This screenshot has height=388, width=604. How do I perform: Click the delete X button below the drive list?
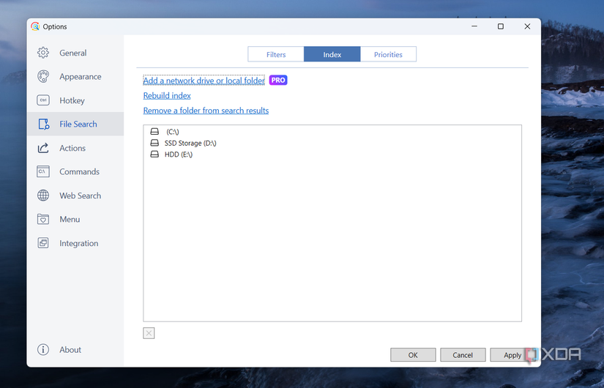click(x=149, y=333)
